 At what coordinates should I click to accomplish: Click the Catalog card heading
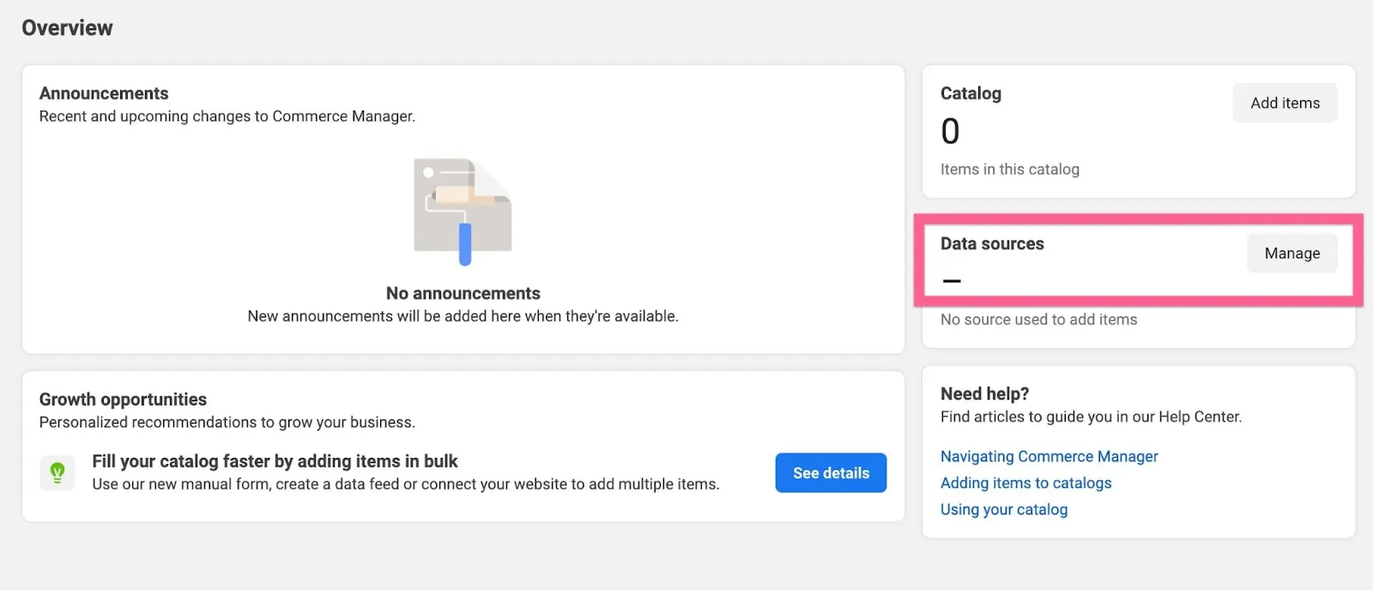[x=971, y=93]
